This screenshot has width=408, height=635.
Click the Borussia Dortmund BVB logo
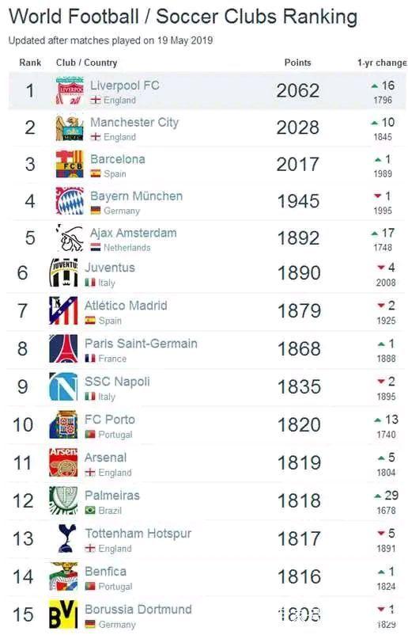(63, 614)
